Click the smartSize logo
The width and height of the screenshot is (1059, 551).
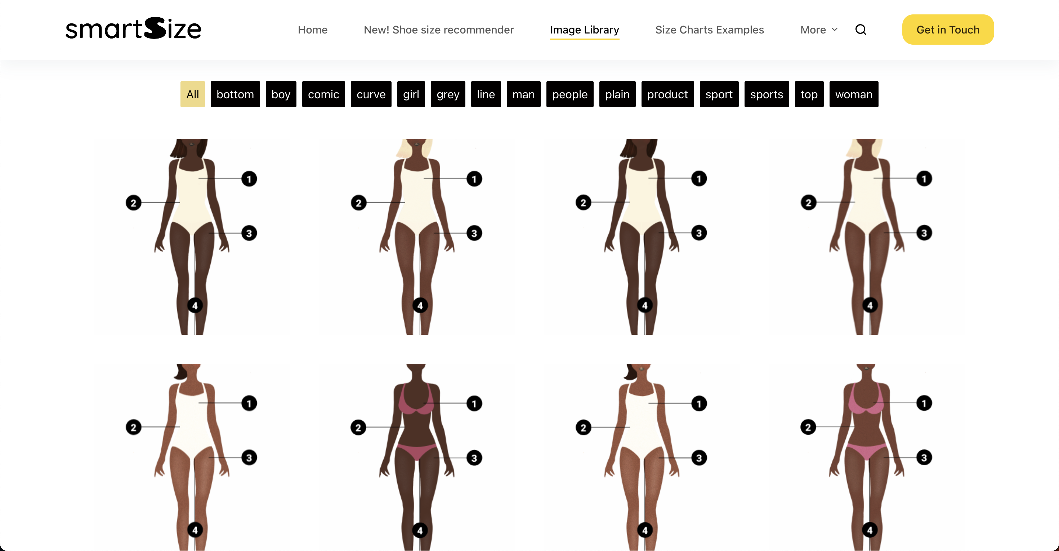134,28
